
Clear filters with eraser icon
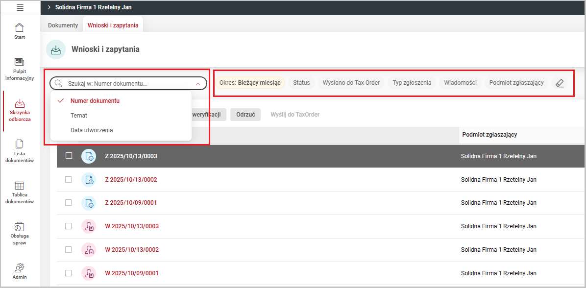(560, 83)
